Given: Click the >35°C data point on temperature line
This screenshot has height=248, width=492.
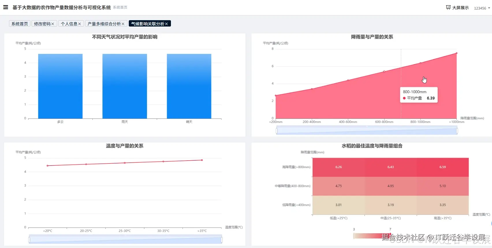Looking at the screenshot, I should point(202,160).
